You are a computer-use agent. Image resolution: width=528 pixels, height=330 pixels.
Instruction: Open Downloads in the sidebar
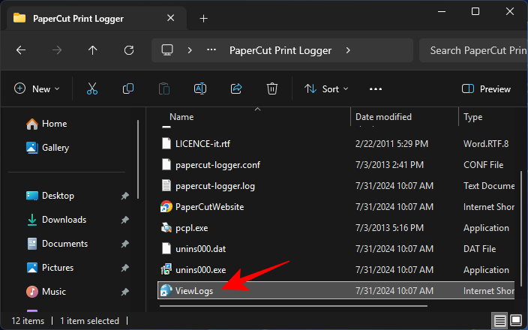tap(64, 220)
